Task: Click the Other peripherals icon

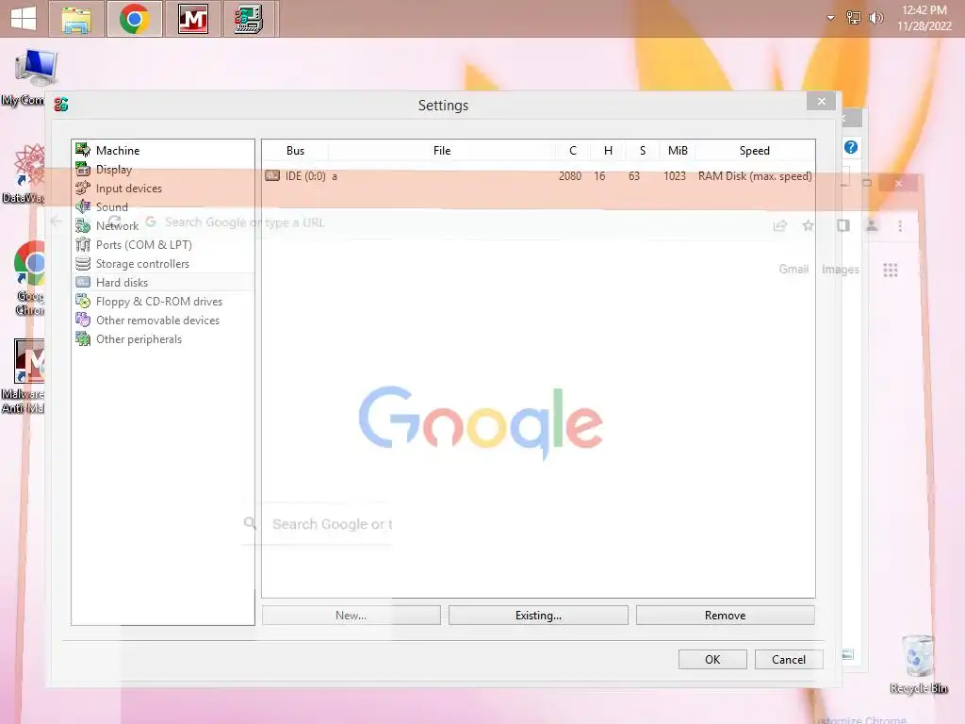Action: (83, 338)
